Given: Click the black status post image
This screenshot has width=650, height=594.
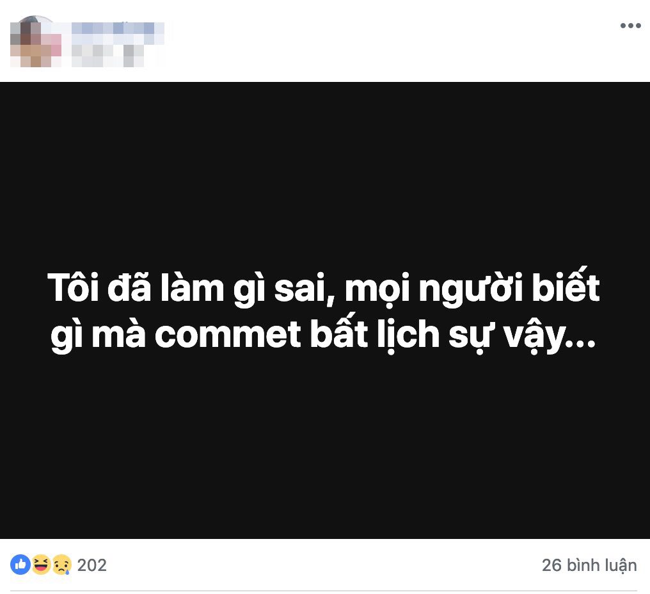Looking at the screenshot, I should (325, 310).
